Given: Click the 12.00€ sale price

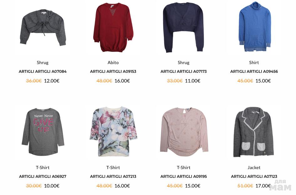Looking at the screenshot, I should click(52, 81).
